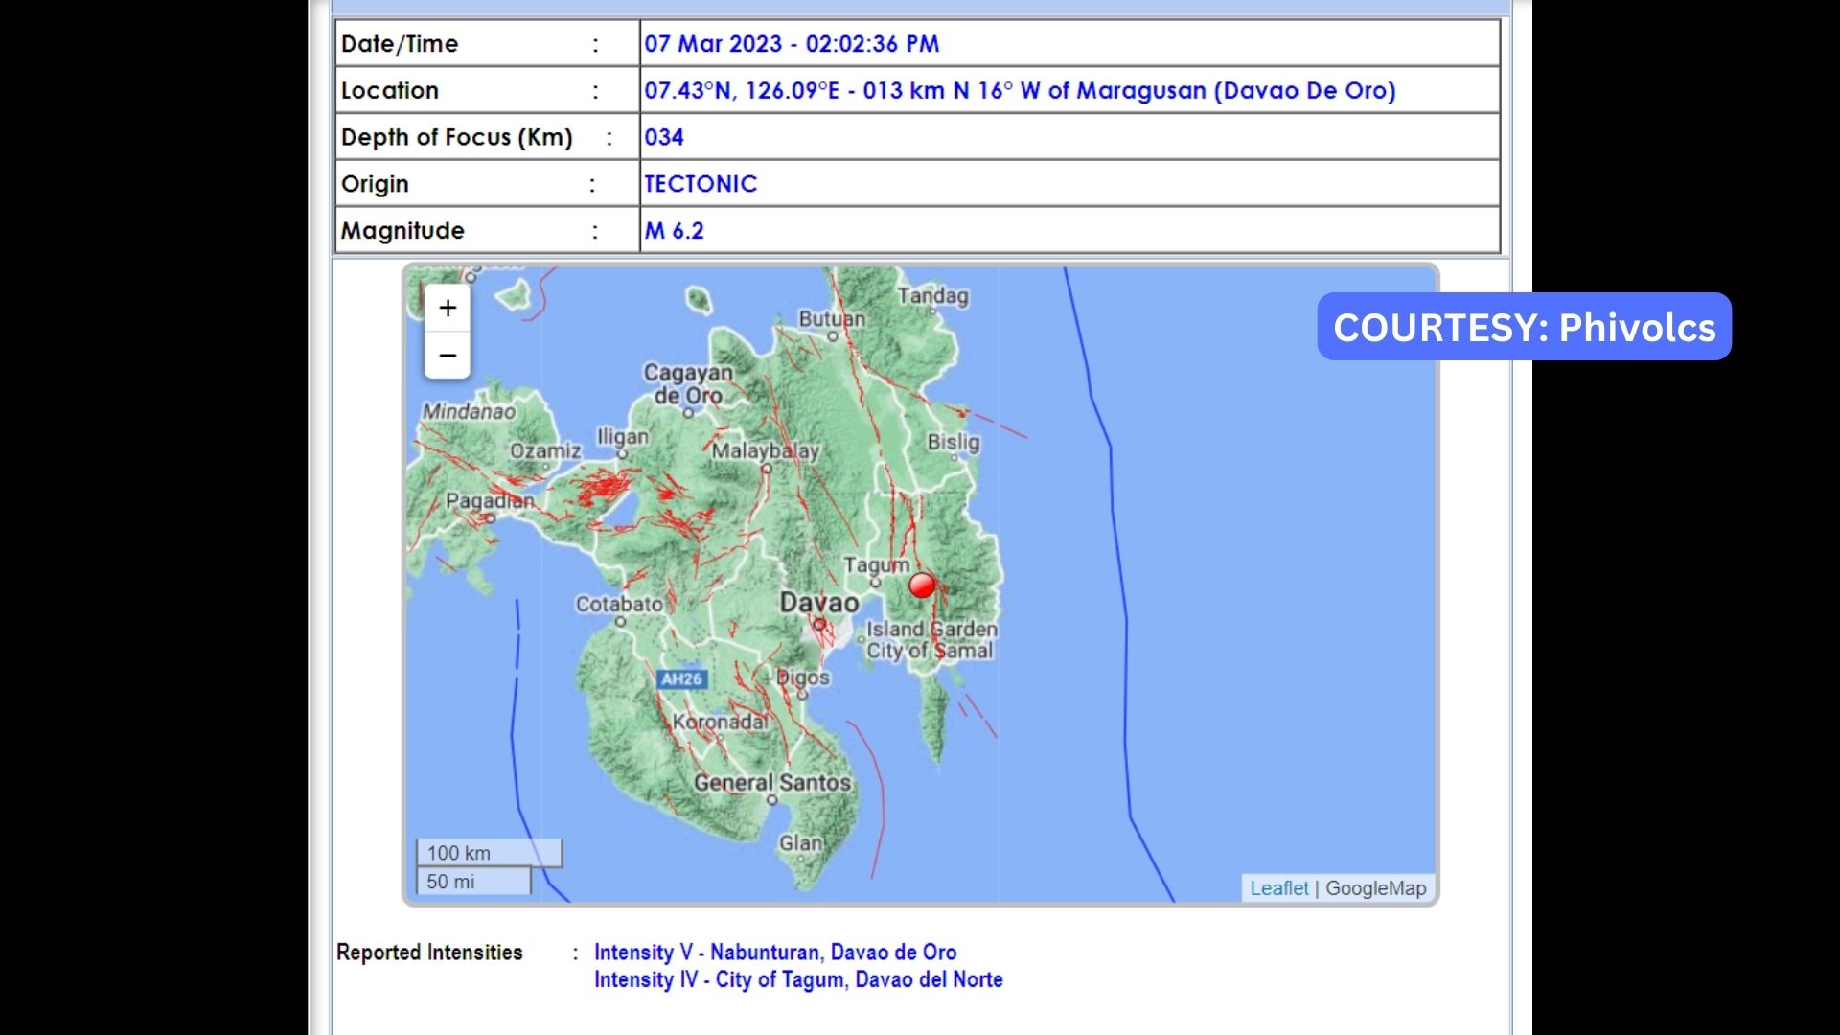Click the Glan map label
Image resolution: width=1840 pixels, height=1035 pixels.
click(800, 842)
